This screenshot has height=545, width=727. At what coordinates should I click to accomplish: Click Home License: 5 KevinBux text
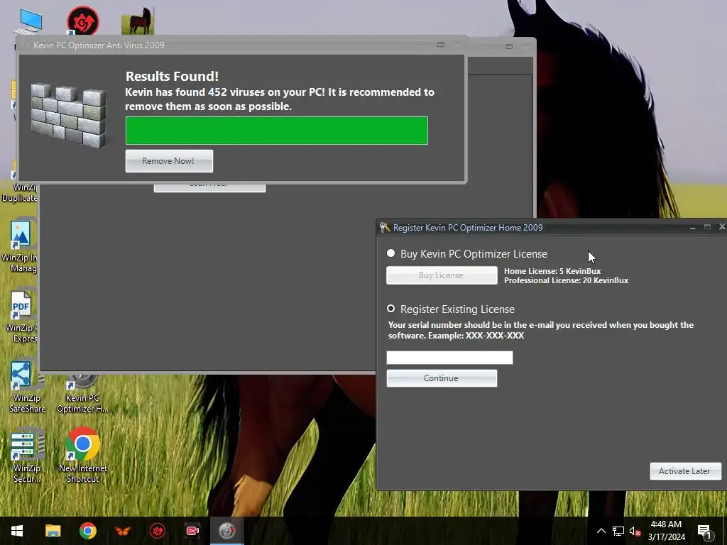pyautogui.click(x=552, y=271)
